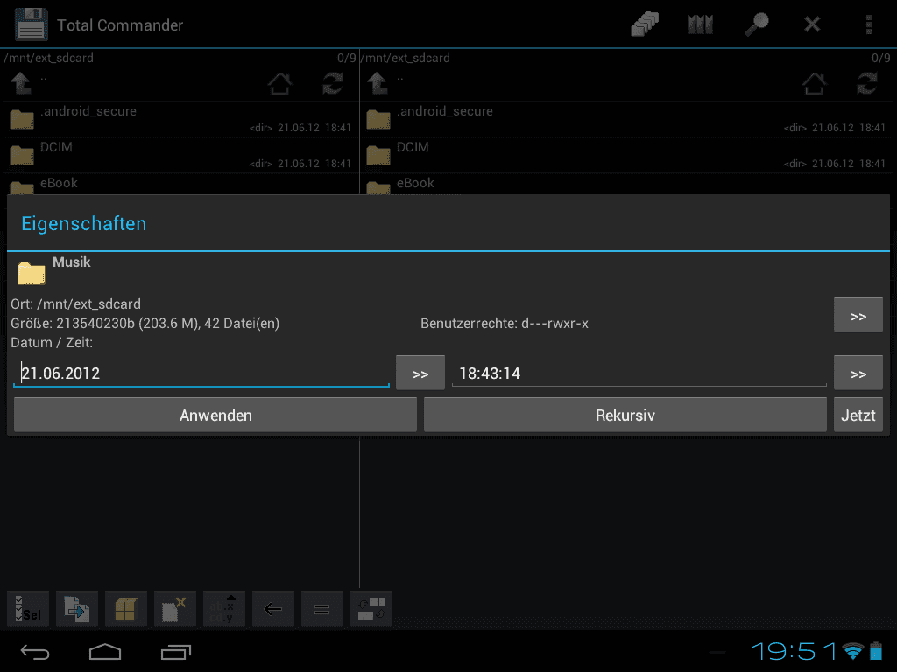Open the search magnifier in top bar

coord(756,24)
